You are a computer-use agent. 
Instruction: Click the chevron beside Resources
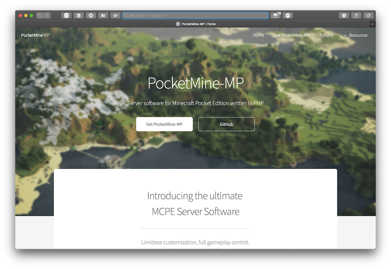click(x=345, y=35)
